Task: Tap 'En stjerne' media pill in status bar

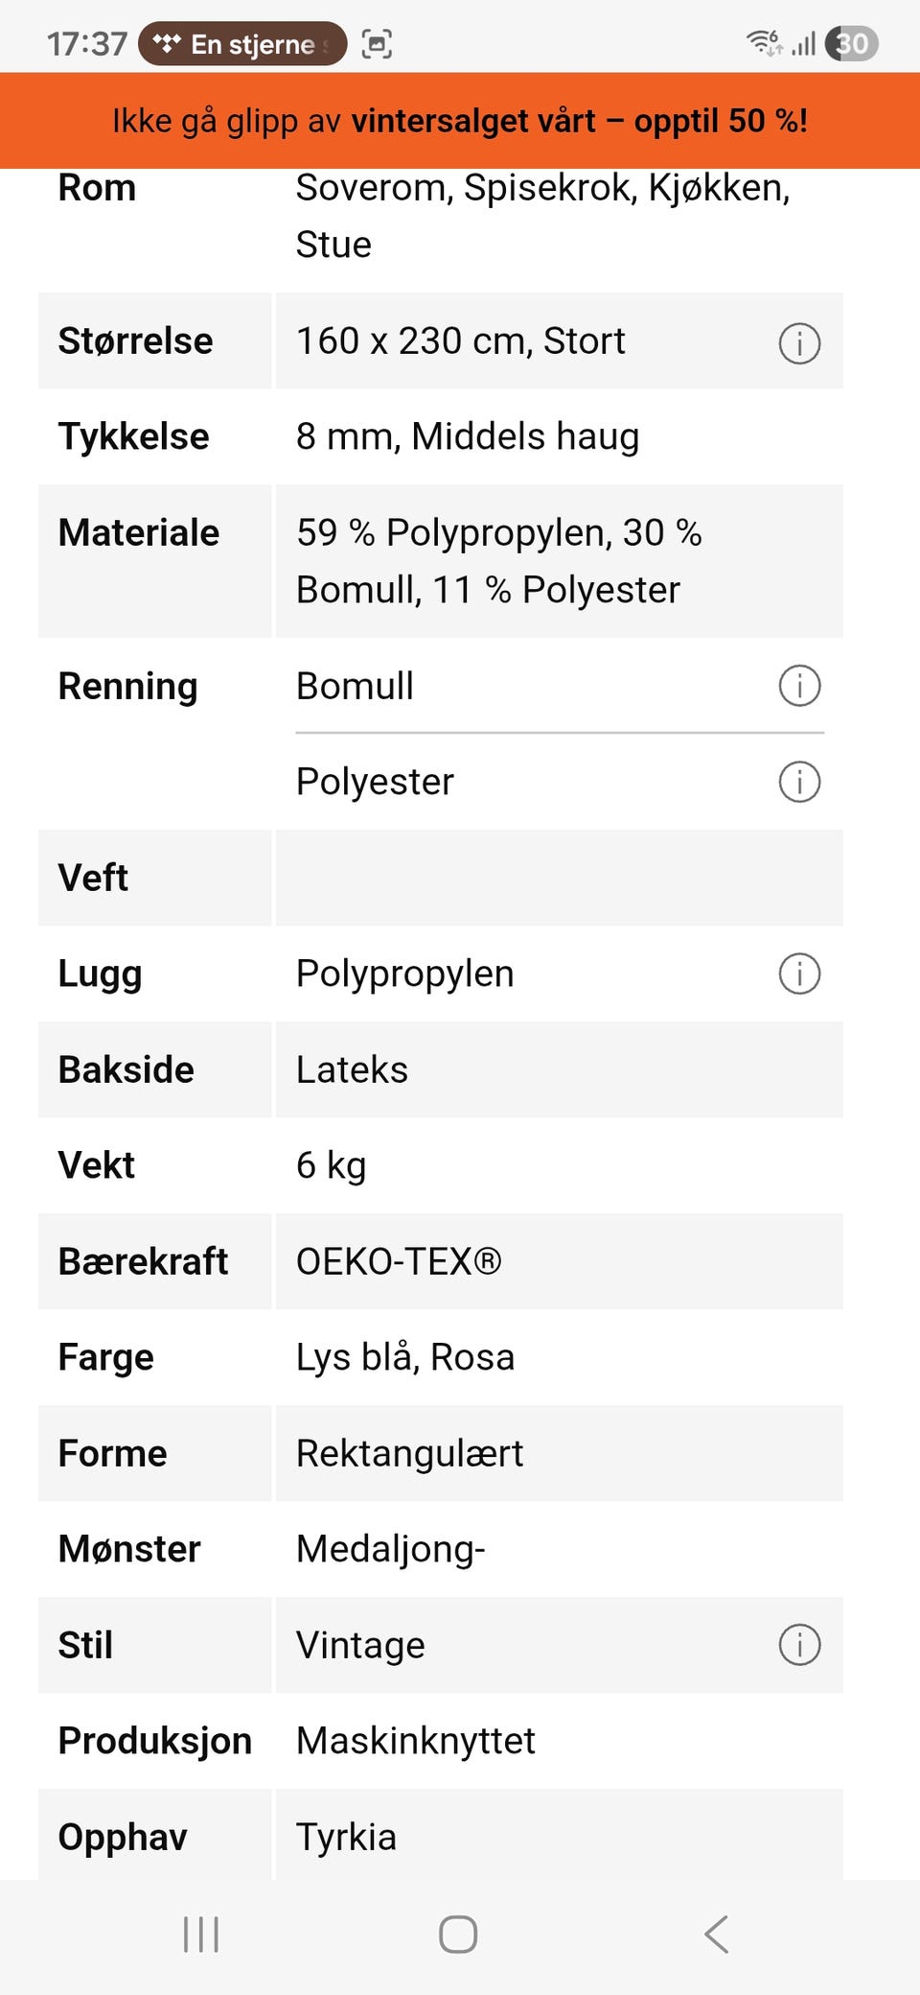Action: point(242,44)
